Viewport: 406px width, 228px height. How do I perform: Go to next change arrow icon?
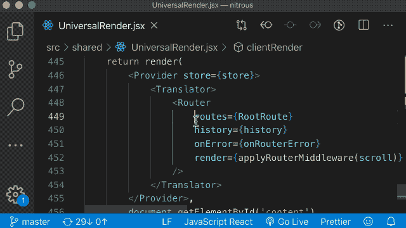pos(315,25)
